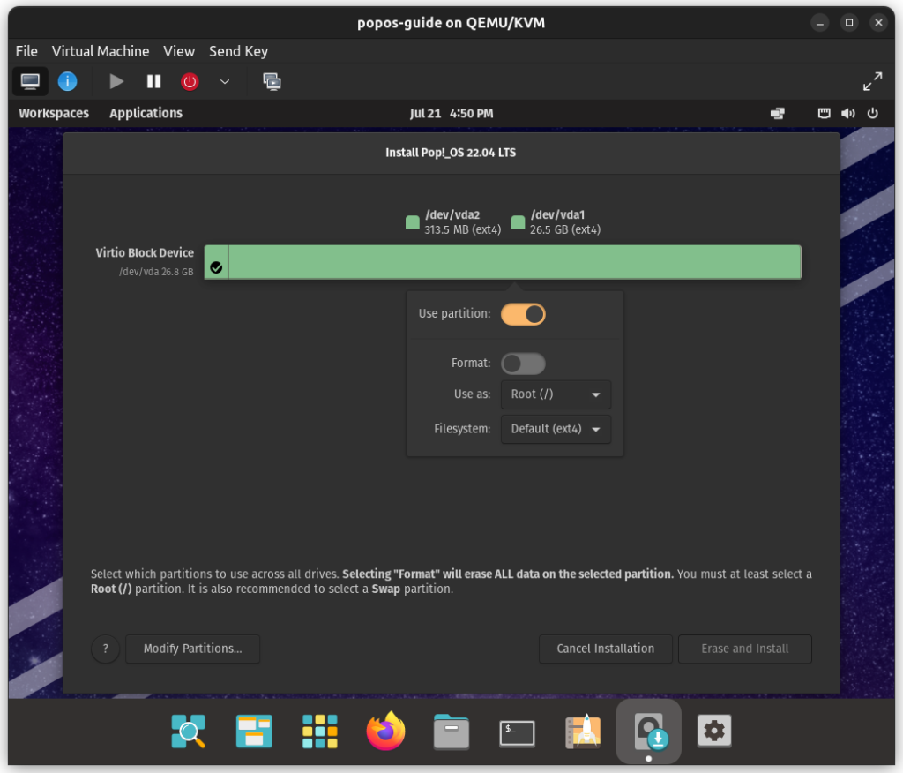Pause the virtual machine
The width and height of the screenshot is (903, 773).
point(153,81)
